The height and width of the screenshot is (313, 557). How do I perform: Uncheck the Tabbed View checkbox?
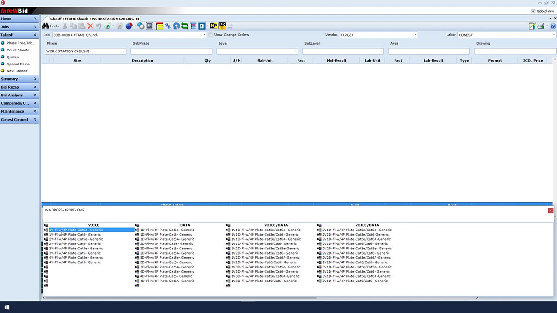(x=533, y=11)
